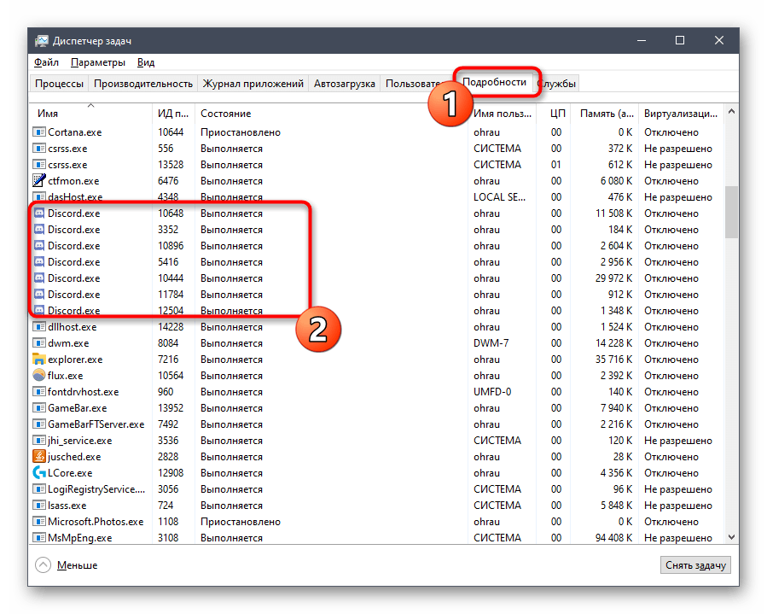
Task: Switch to the Автозагрузка tab
Action: [344, 84]
